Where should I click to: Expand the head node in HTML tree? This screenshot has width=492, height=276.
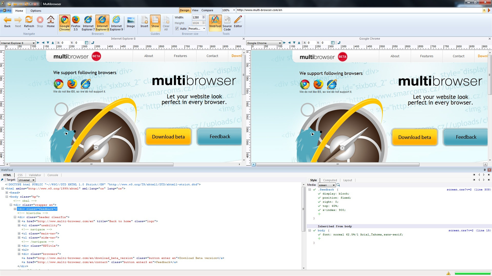(7, 192)
